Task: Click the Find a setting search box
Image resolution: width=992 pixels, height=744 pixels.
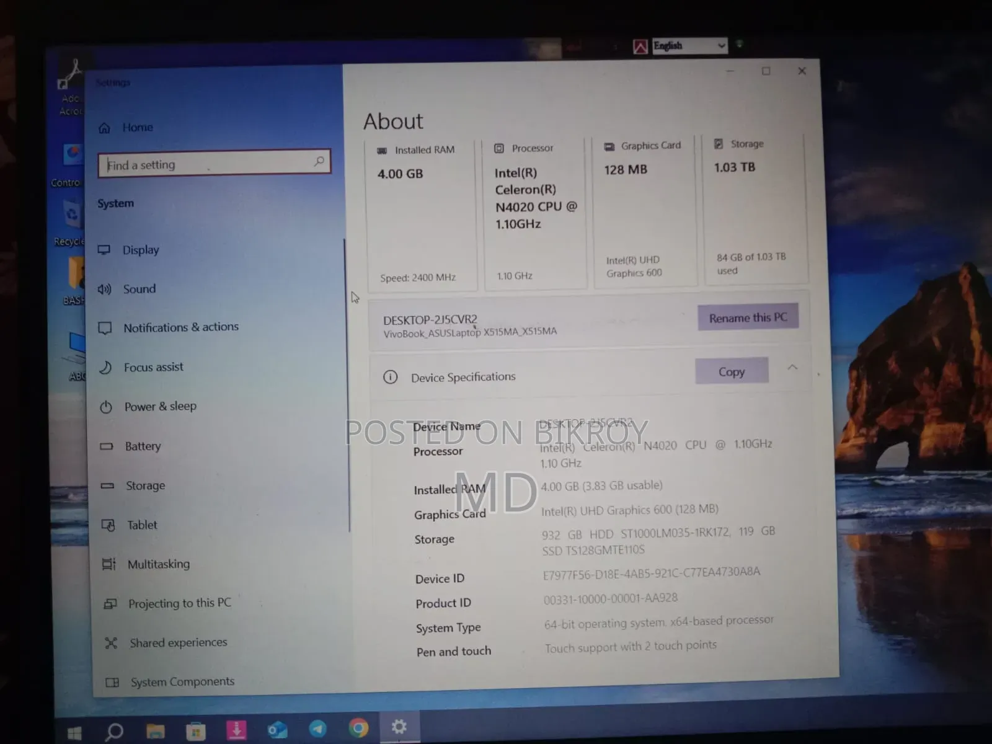Action: tap(214, 164)
